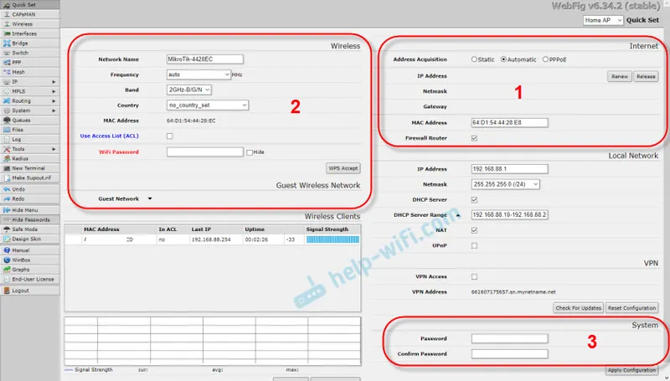Image resolution: width=670 pixels, height=381 pixels.
Task: Click the Network Name input field
Action: [x=205, y=59]
